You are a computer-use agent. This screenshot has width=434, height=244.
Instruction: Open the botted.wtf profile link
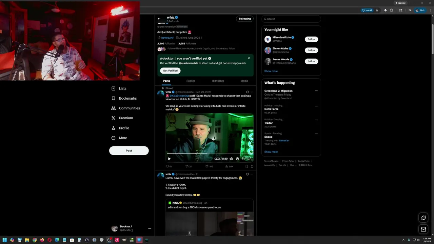tap(167, 38)
